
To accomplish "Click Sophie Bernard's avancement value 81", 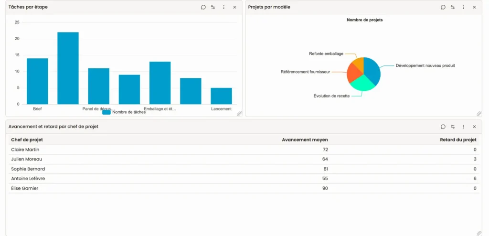I will click(326, 169).
